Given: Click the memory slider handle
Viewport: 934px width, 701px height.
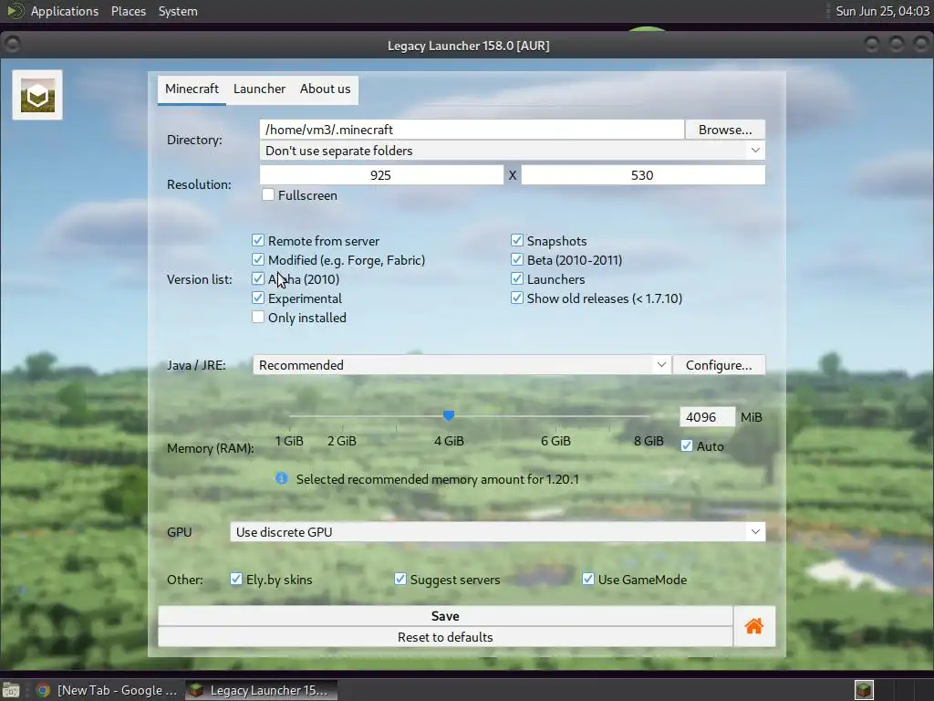Looking at the screenshot, I should click(449, 415).
